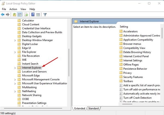Switch to the Standard tab

pyautogui.click(x=93, y=108)
